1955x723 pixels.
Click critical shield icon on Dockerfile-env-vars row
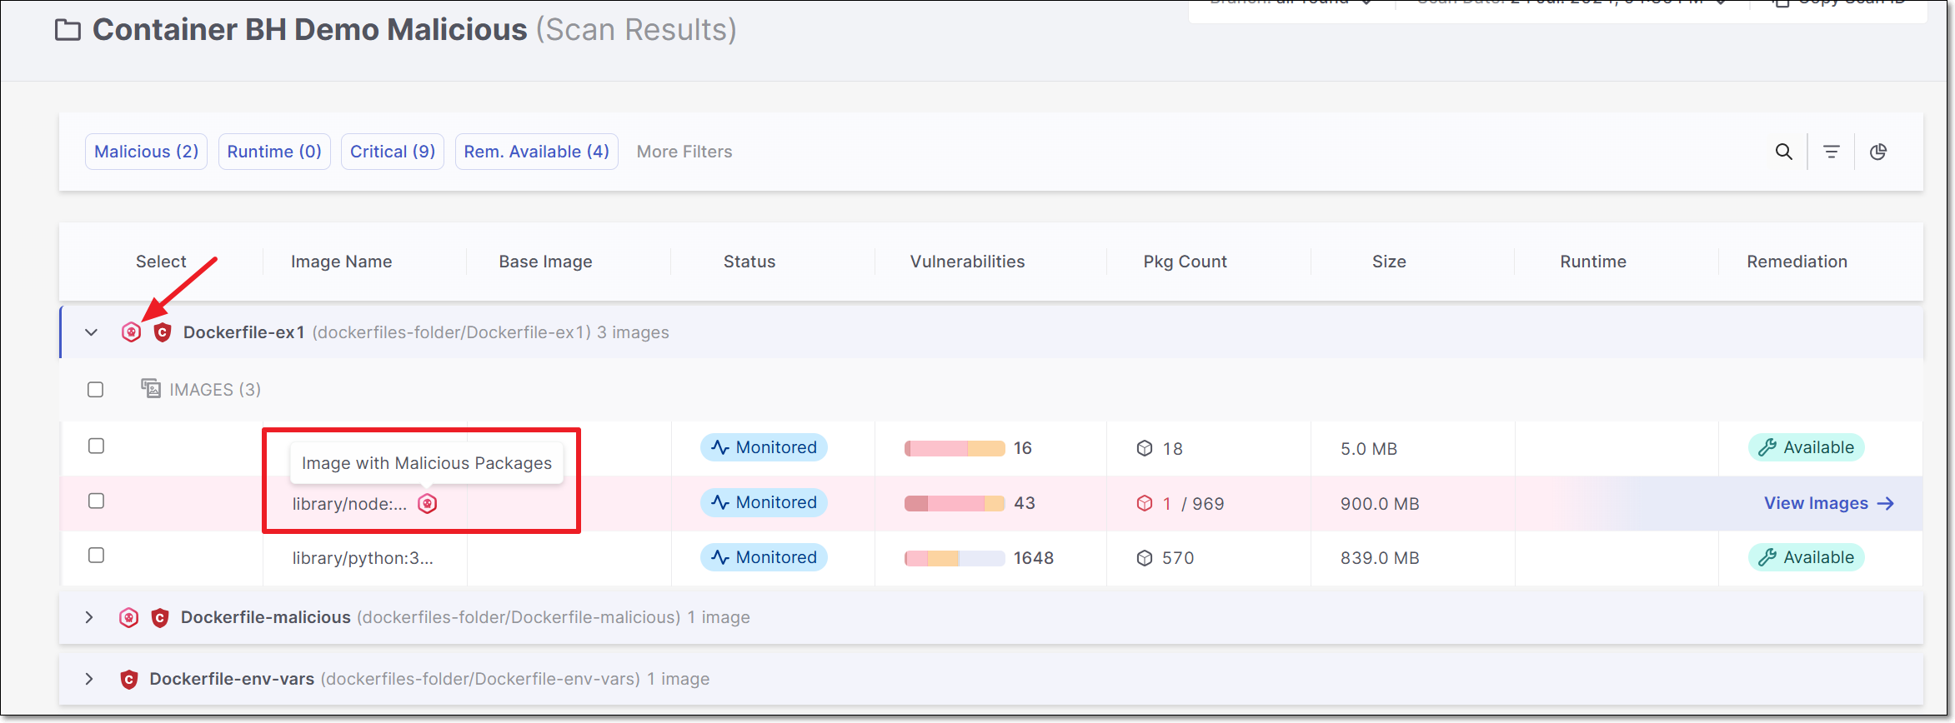click(x=128, y=679)
